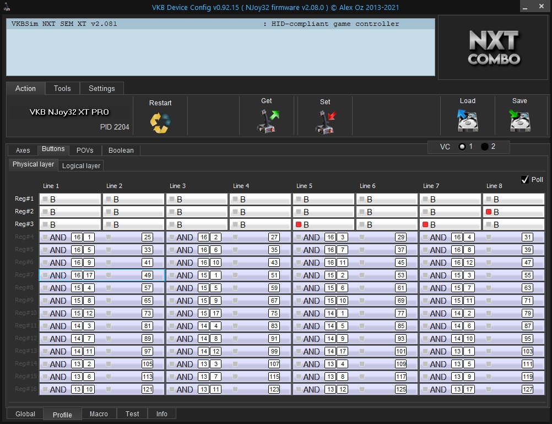Click Reg#1 Line 8 B cell
Image resolution: width=552 pixels, height=424 pixels.
[513, 199]
